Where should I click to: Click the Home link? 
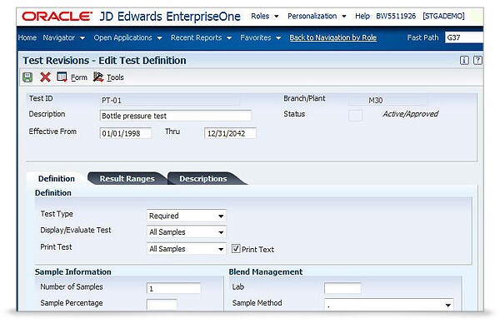27,37
